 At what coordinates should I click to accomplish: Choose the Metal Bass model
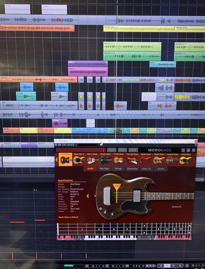pyautogui.click(x=186, y=159)
